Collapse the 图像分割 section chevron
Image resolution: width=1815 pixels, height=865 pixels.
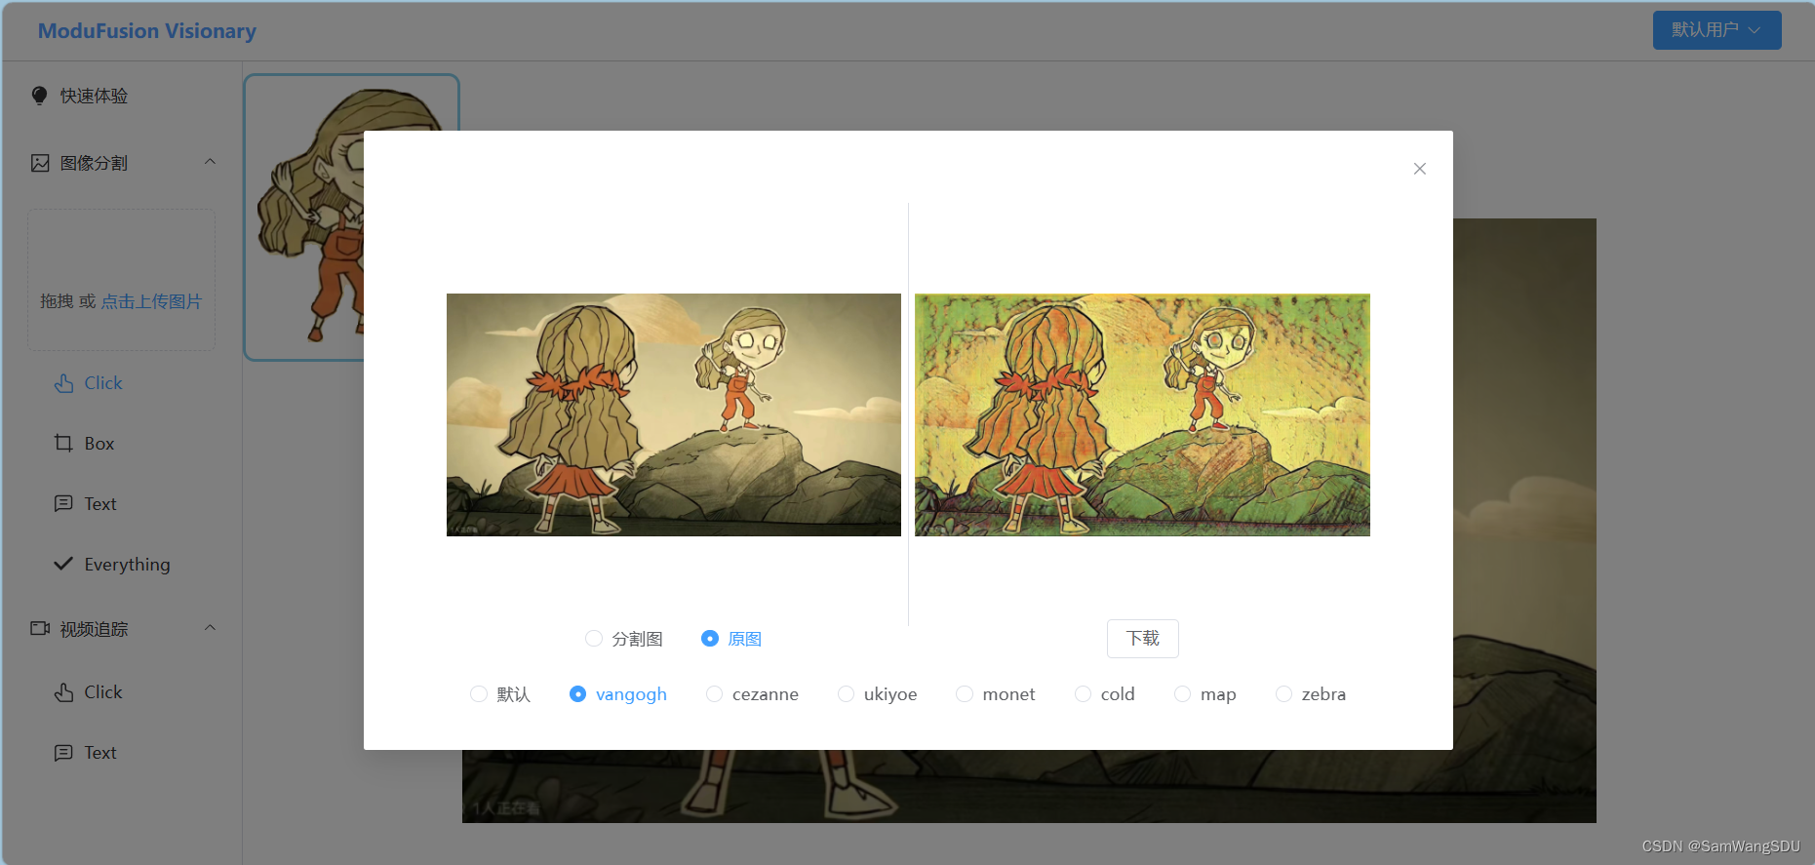tap(210, 162)
